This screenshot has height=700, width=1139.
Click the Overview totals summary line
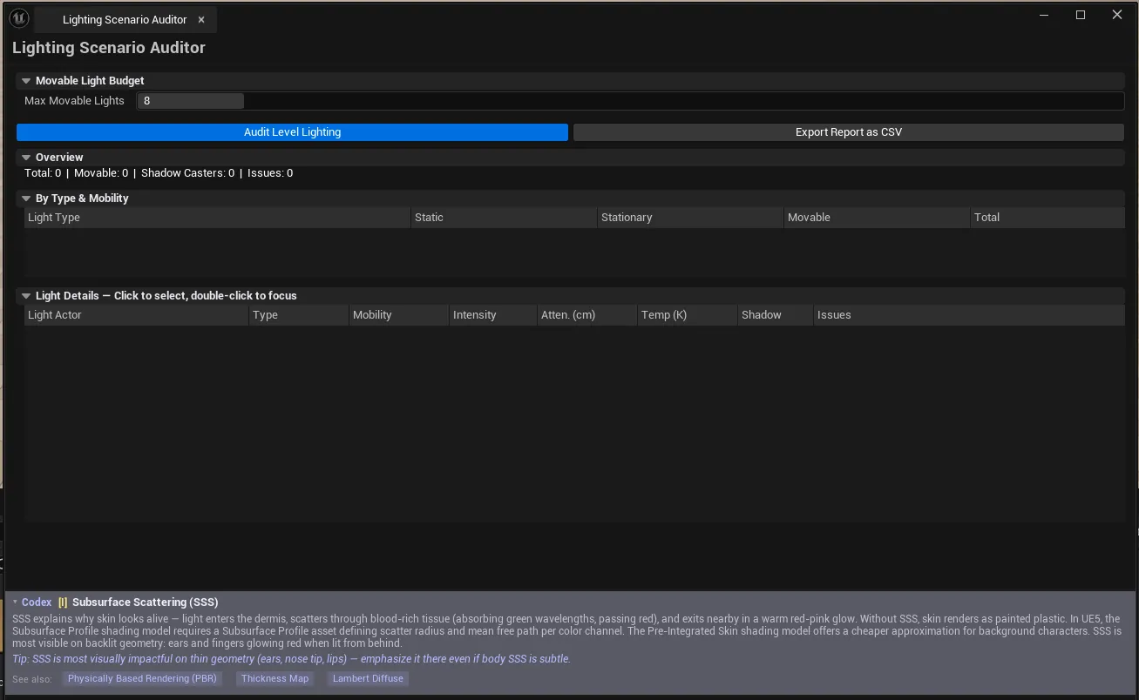159,173
